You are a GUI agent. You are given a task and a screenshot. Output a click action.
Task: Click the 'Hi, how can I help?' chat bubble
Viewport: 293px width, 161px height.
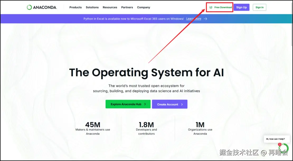point(277,139)
